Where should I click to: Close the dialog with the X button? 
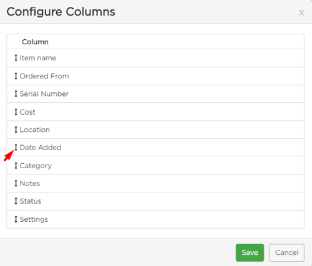[x=301, y=13]
